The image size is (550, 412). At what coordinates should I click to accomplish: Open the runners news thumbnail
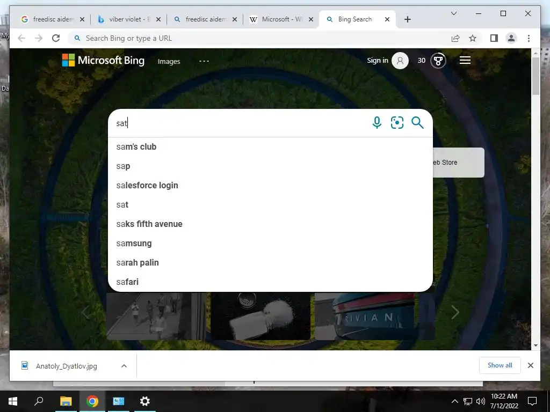pyautogui.click(x=156, y=316)
